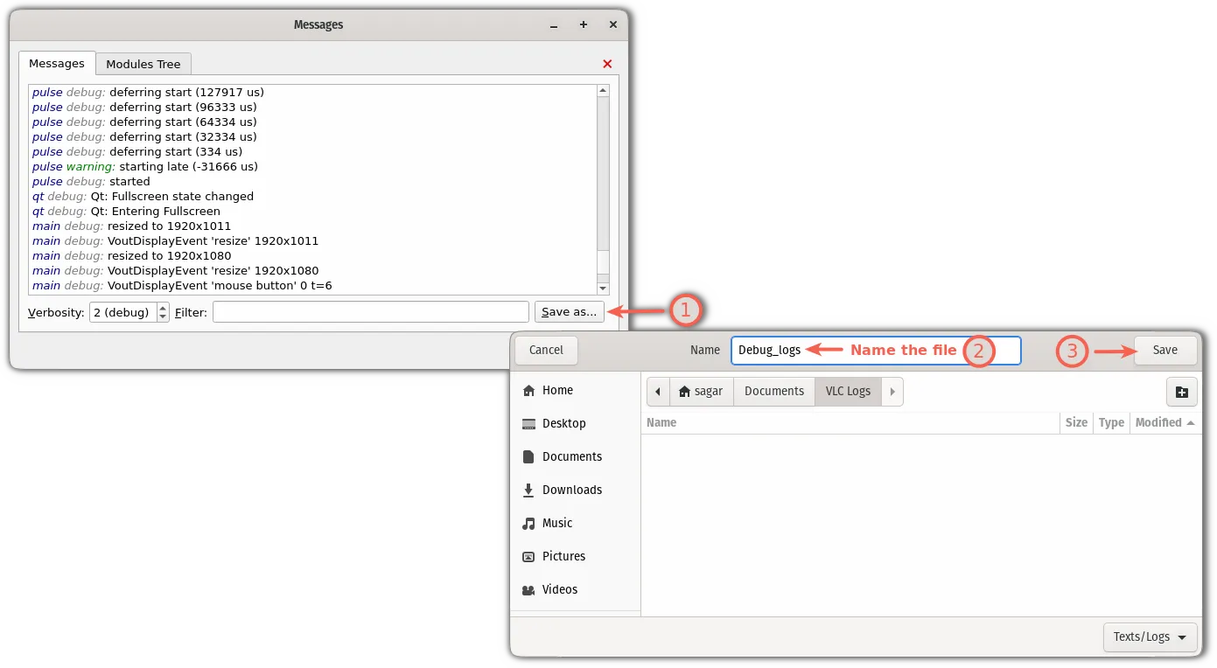Click the Save as... button

569,312
